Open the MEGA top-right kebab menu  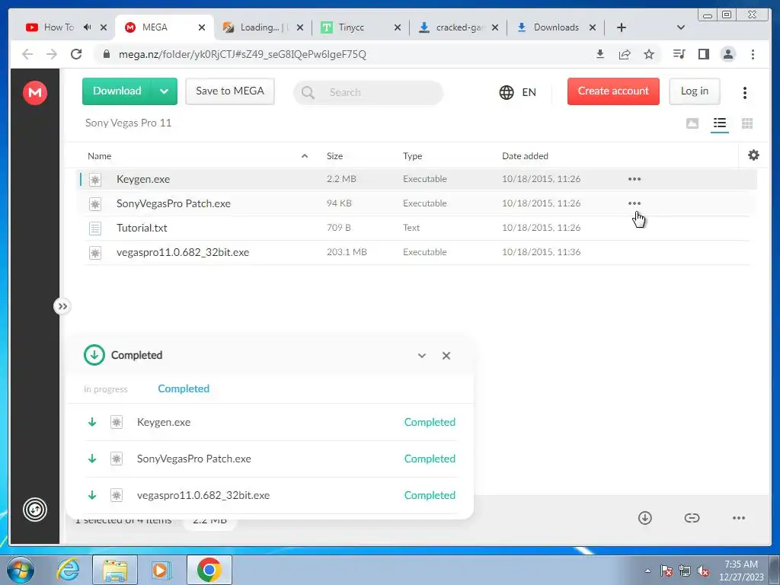[x=745, y=92]
